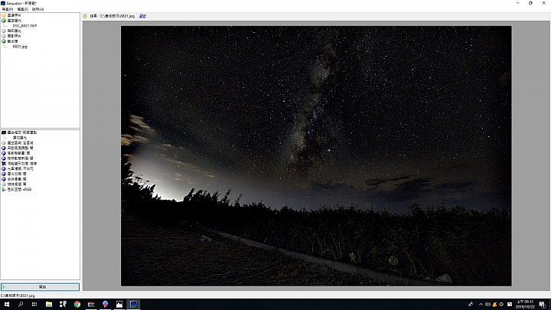Open the (F) menu in the menu bar
Viewport: 551px width, 310px height.
[x=22, y=9]
